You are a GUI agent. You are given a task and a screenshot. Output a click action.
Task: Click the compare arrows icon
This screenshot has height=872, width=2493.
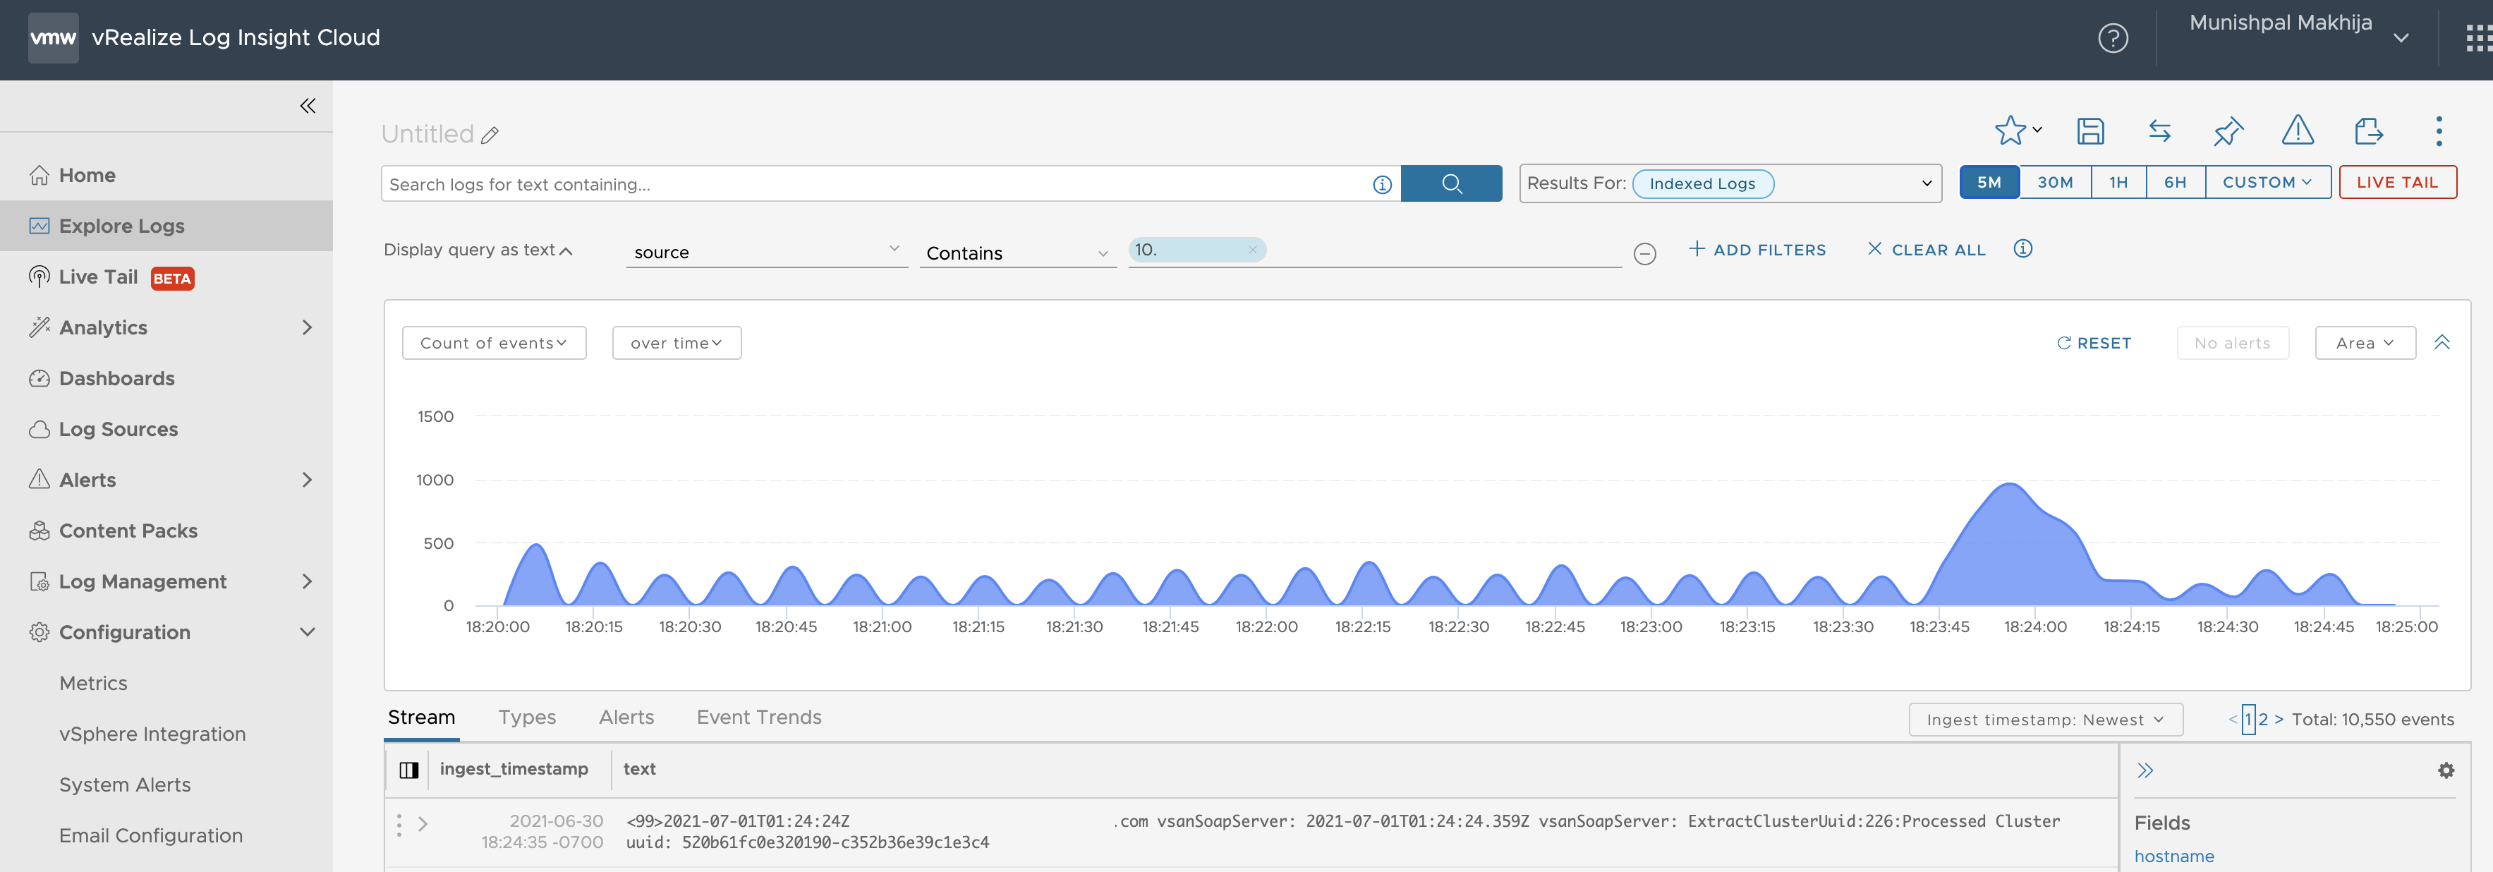[x=2159, y=131]
